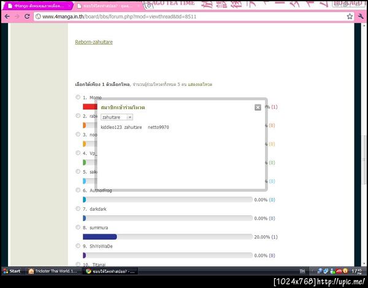Switch to the first pink 4Manga tab
The width and height of the screenshot is (368, 288).
(37, 6)
